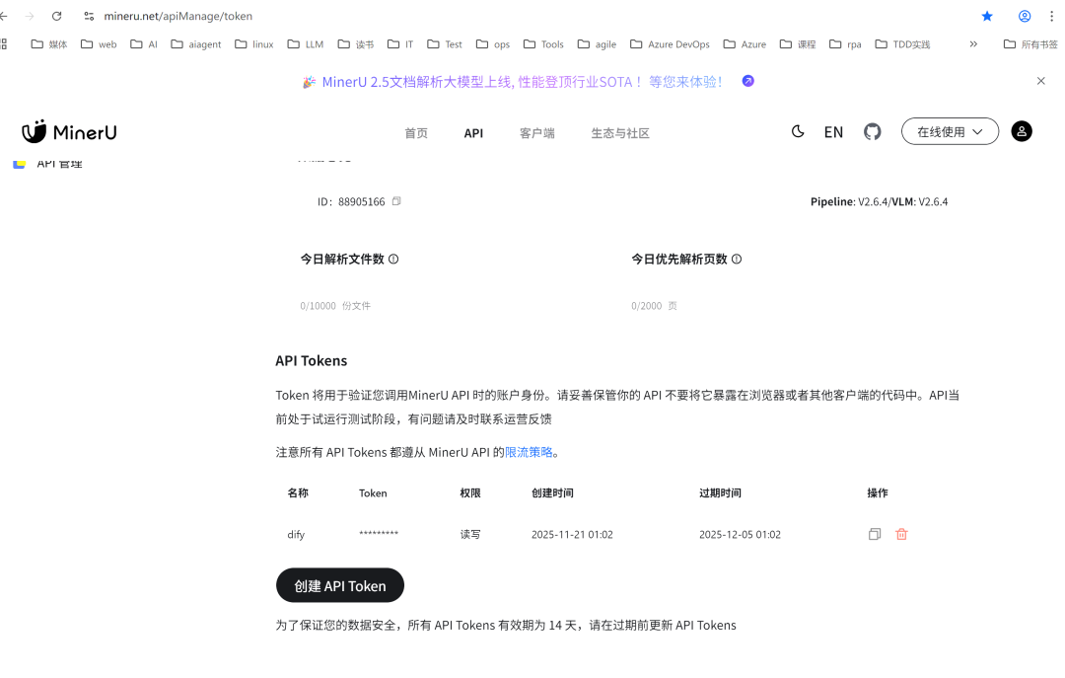Go to 首页 nav item
Screen dimensions: 1065x678
click(416, 133)
